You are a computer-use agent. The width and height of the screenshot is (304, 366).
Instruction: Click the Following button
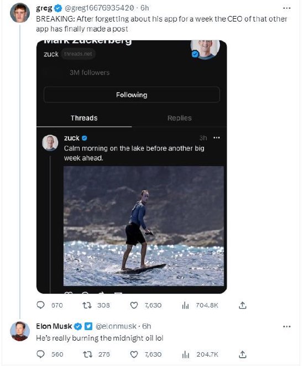click(x=132, y=95)
